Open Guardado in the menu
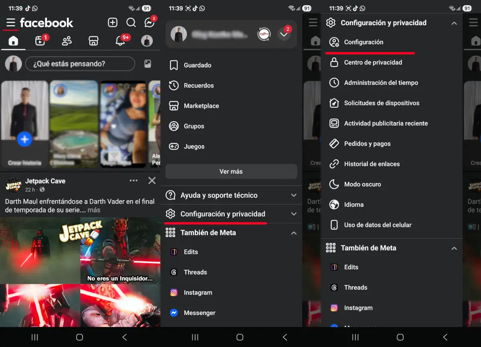The width and height of the screenshot is (481, 347). 231,65
